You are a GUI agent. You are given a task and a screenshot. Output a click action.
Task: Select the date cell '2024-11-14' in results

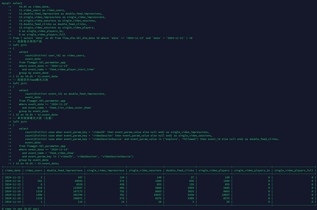point(13,202)
